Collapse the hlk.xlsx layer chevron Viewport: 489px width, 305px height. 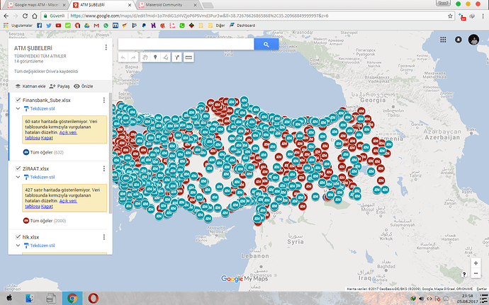[18, 246]
